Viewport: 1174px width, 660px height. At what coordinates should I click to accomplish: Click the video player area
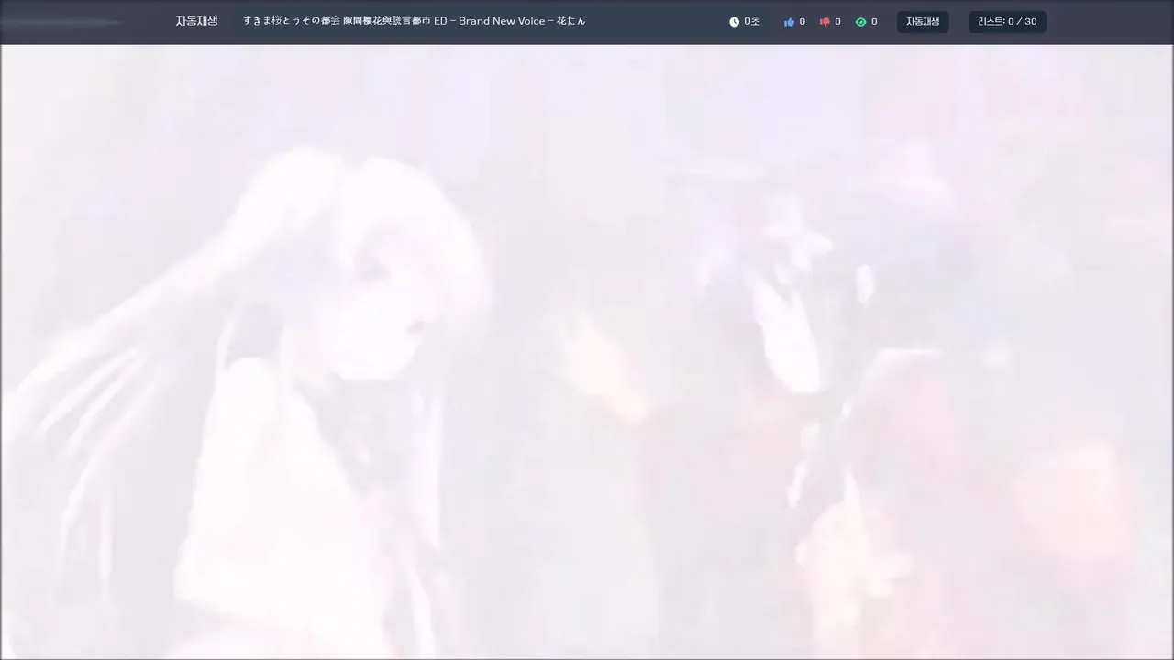587,352
